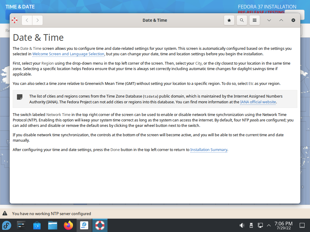Screen dimensions: 310x232
Task: Launch Discover software store from taskbar
Action: 37,225
